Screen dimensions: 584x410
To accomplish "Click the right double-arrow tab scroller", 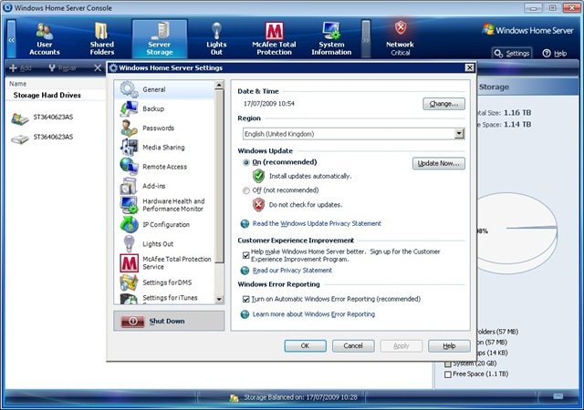I will [x=366, y=39].
